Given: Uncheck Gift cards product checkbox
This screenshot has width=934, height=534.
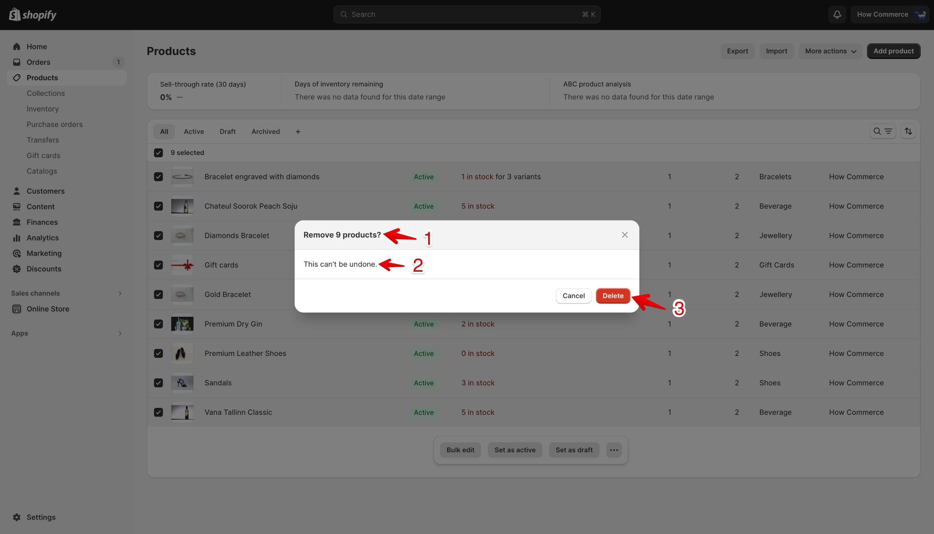Looking at the screenshot, I should pos(159,265).
